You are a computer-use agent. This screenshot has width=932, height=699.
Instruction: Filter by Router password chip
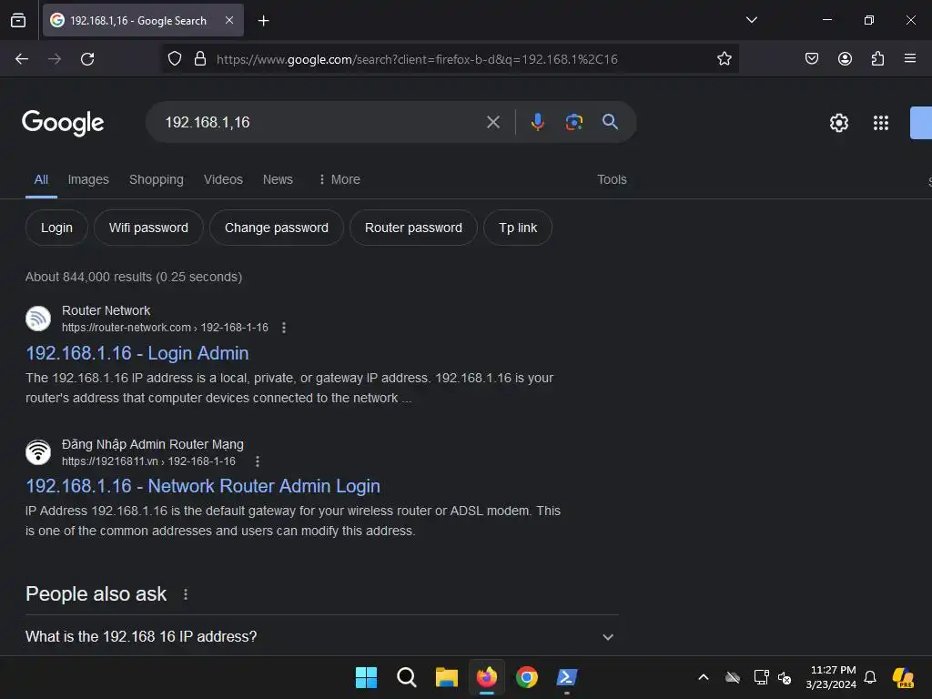413,228
